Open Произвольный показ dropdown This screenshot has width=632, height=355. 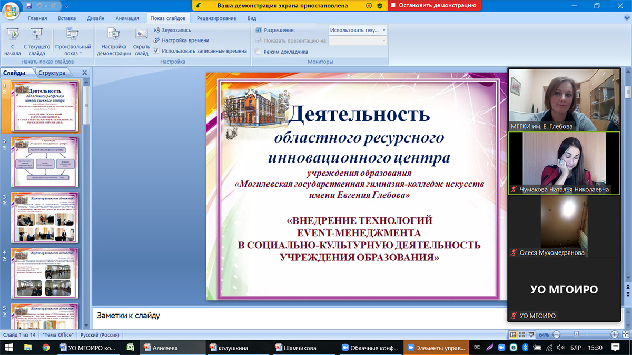[73, 42]
